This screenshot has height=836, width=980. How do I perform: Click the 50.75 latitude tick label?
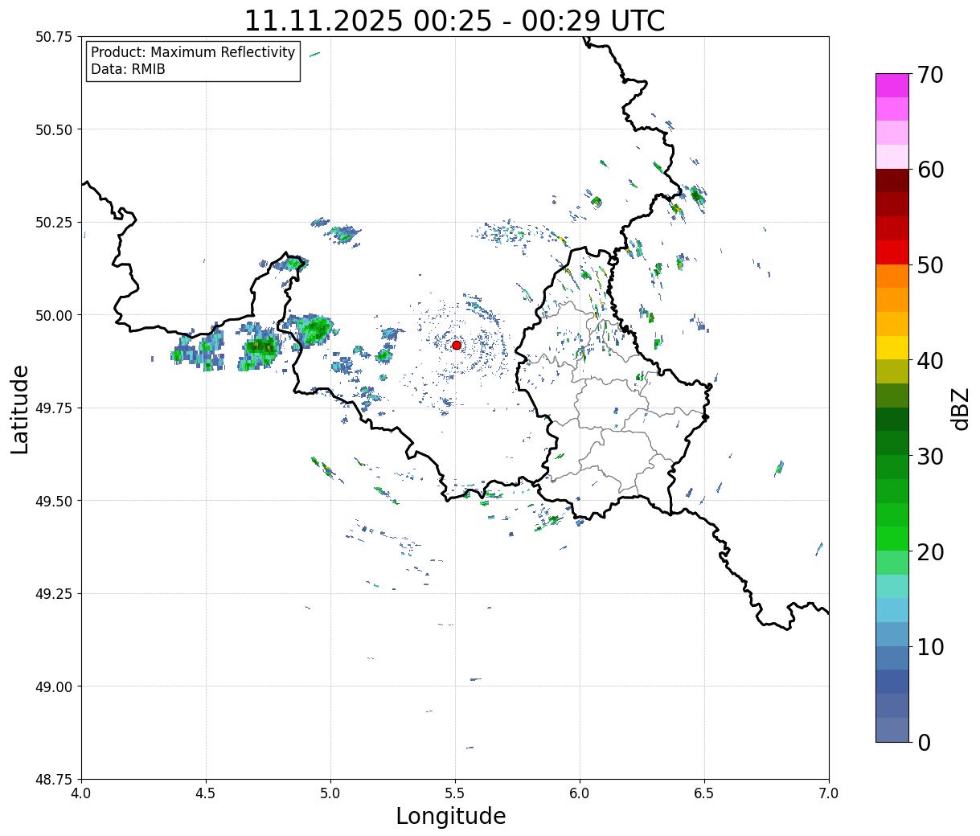click(x=54, y=37)
